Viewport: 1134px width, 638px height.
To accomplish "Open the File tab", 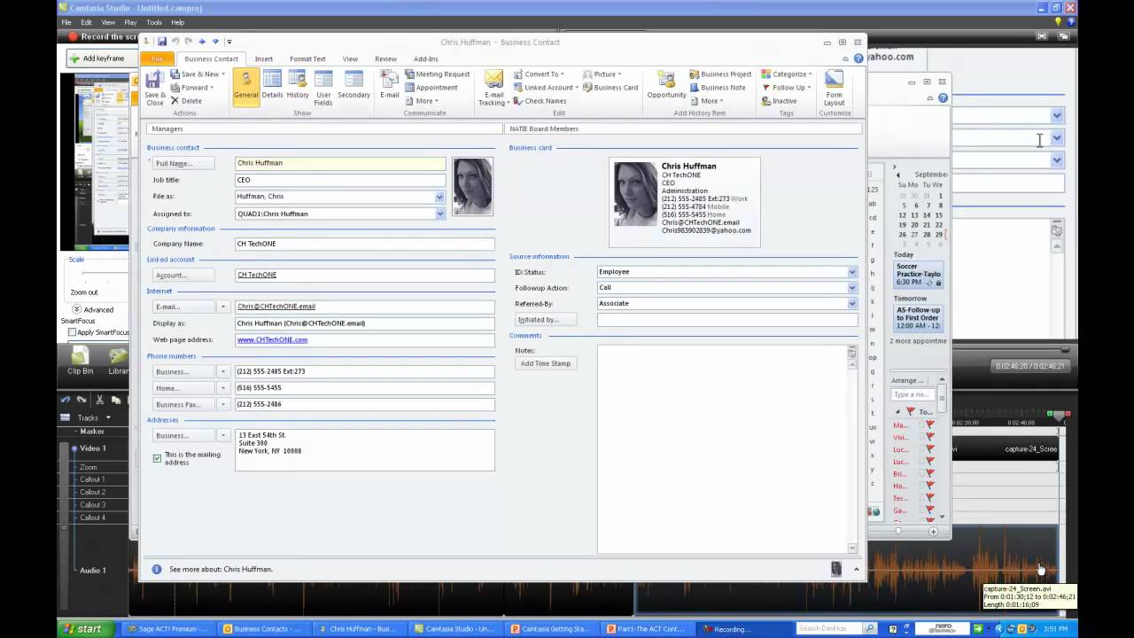I will tap(157, 58).
